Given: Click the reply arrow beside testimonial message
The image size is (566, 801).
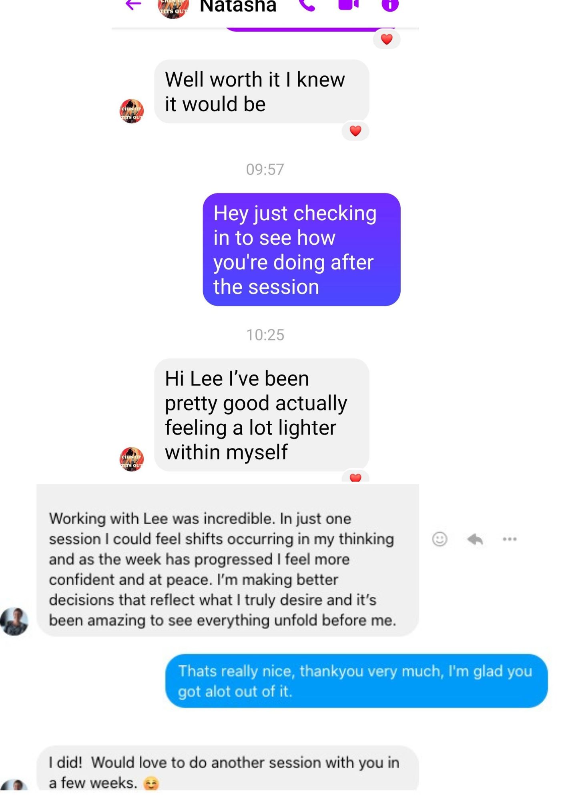Looking at the screenshot, I should click(475, 539).
